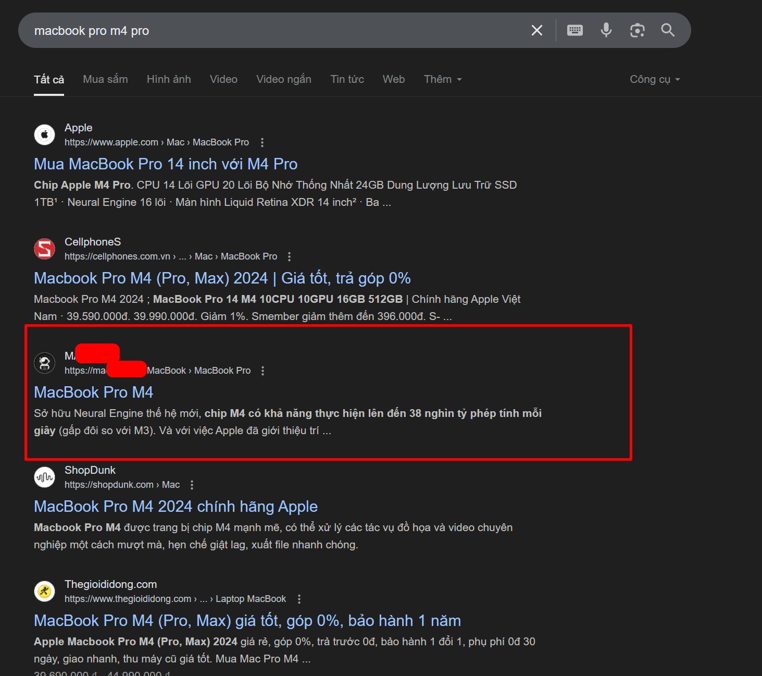The height and width of the screenshot is (676, 762).
Task: Click the apple.com breadcrumb URL
Action: pos(157,142)
